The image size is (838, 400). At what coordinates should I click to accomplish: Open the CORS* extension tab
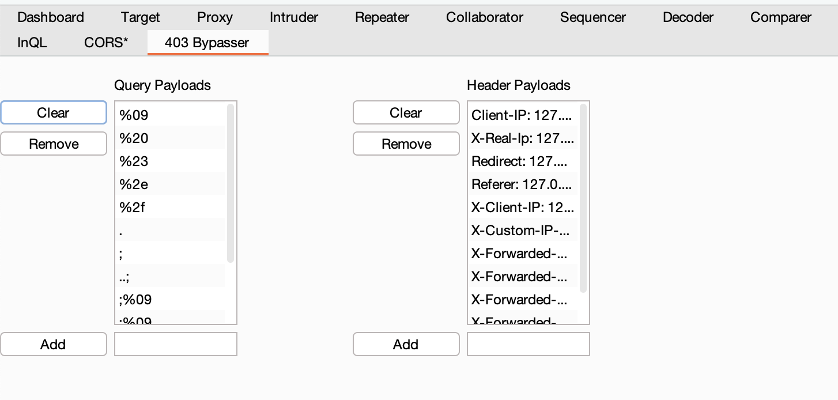pos(106,43)
